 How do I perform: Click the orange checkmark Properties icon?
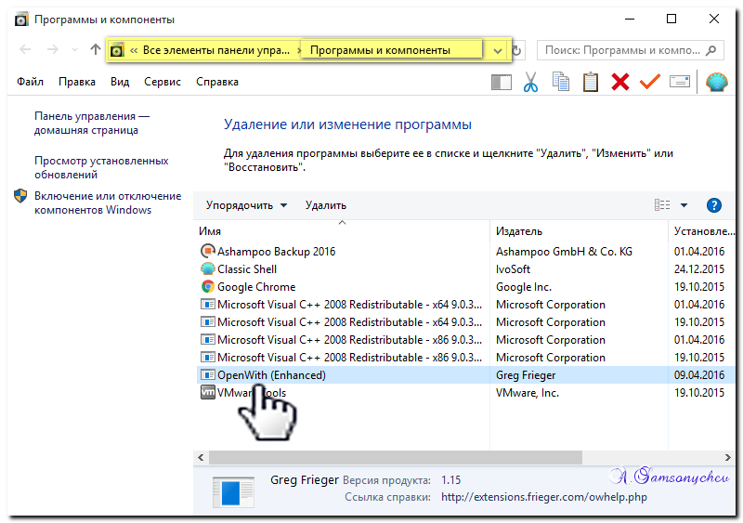click(x=649, y=82)
